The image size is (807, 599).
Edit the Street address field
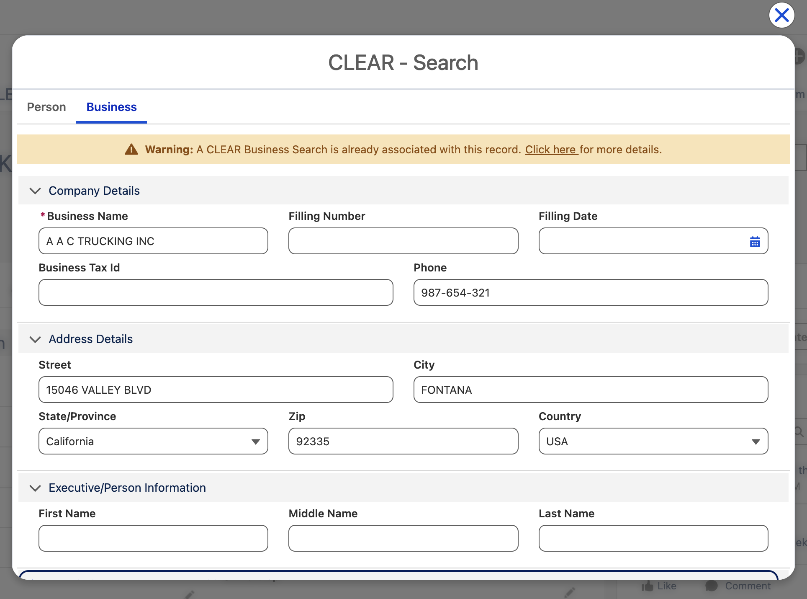[x=216, y=390]
